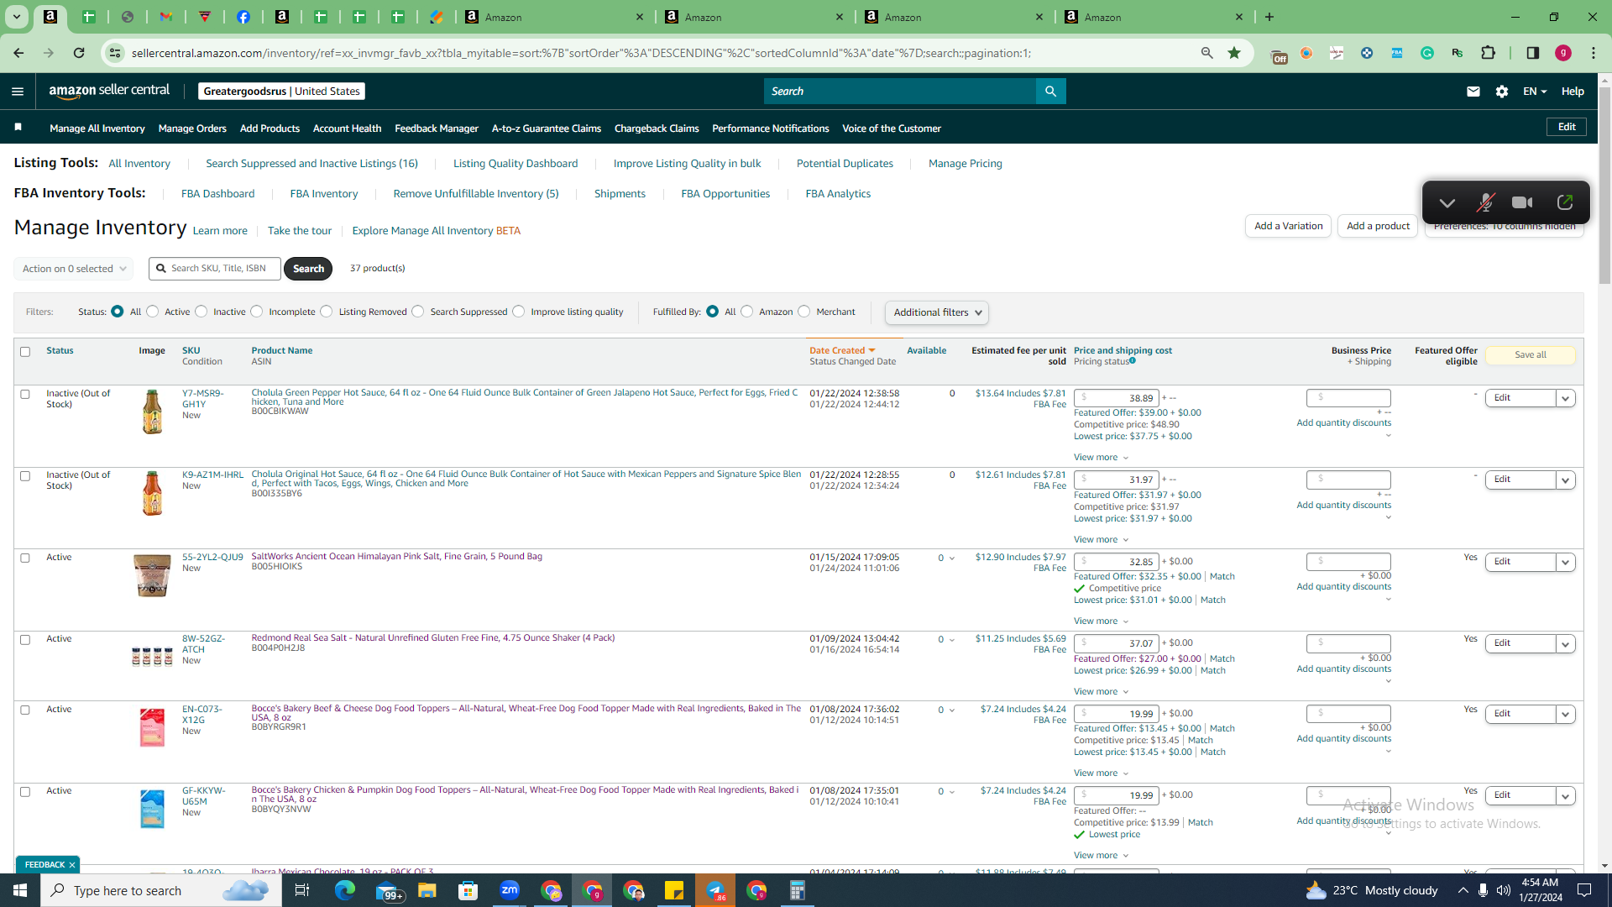Viewport: 1612px width, 907px height.
Task: Open Microsoft Edge from the taskbar
Action: click(x=345, y=890)
